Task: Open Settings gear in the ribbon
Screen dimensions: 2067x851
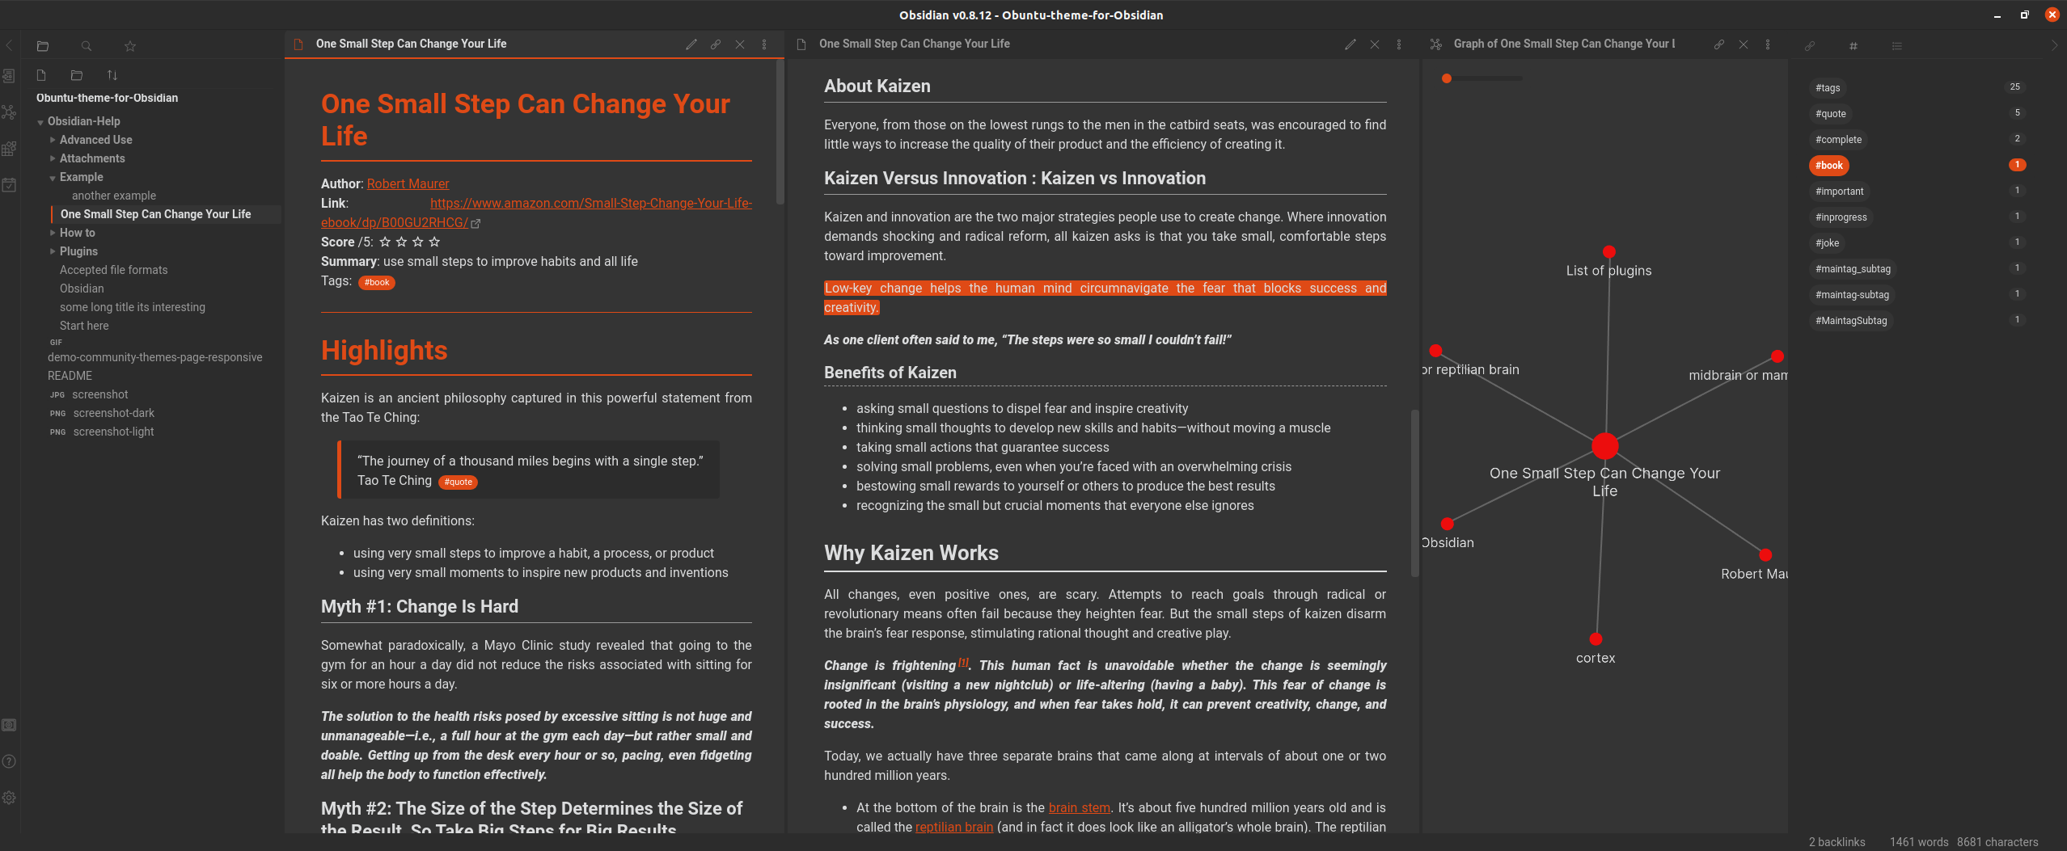Action: point(9,798)
